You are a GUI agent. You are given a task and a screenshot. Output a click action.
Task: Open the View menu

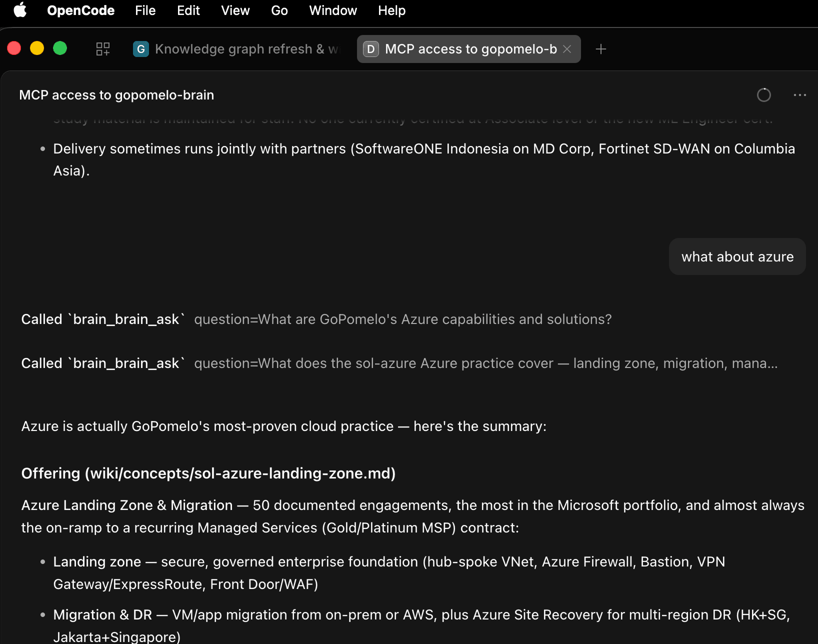[235, 10]
